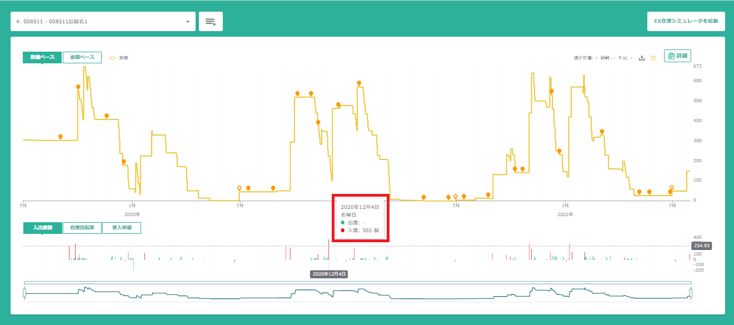
Task: Click the list playback icon beside item selector
Action: point(211,22)
